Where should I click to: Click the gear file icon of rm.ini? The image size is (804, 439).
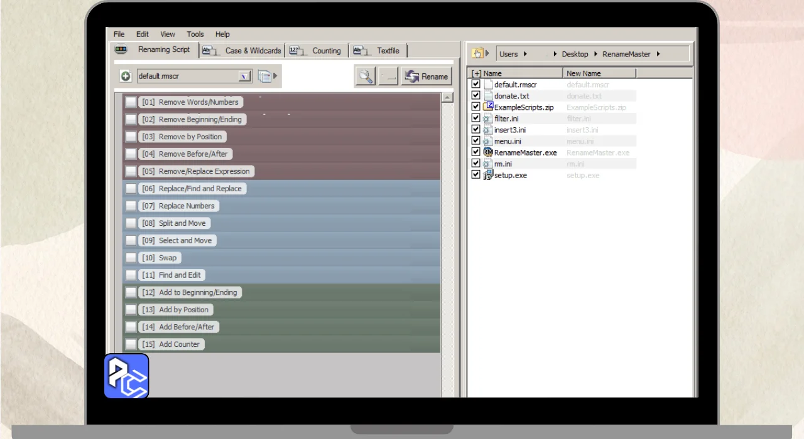pos(488,164)
